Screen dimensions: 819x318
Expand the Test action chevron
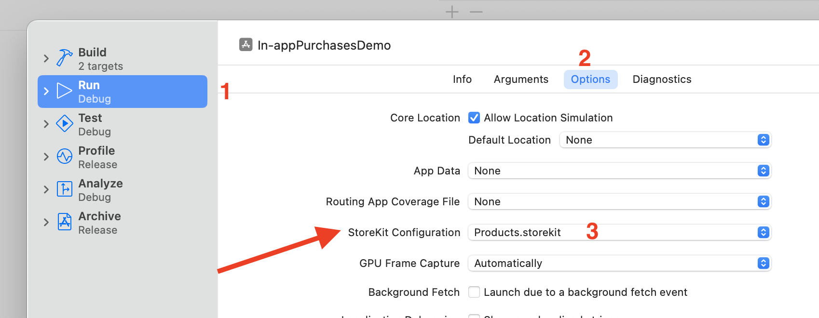click(x=46, y=124)
